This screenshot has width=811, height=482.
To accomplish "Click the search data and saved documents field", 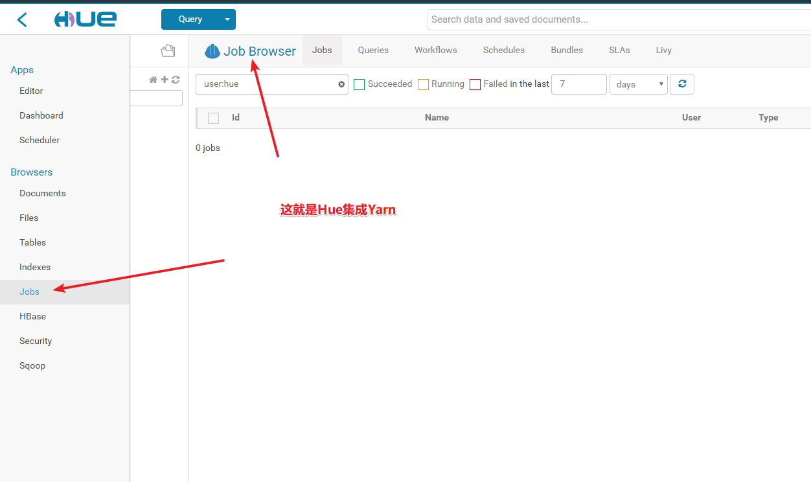I will [x=619, y=19].
